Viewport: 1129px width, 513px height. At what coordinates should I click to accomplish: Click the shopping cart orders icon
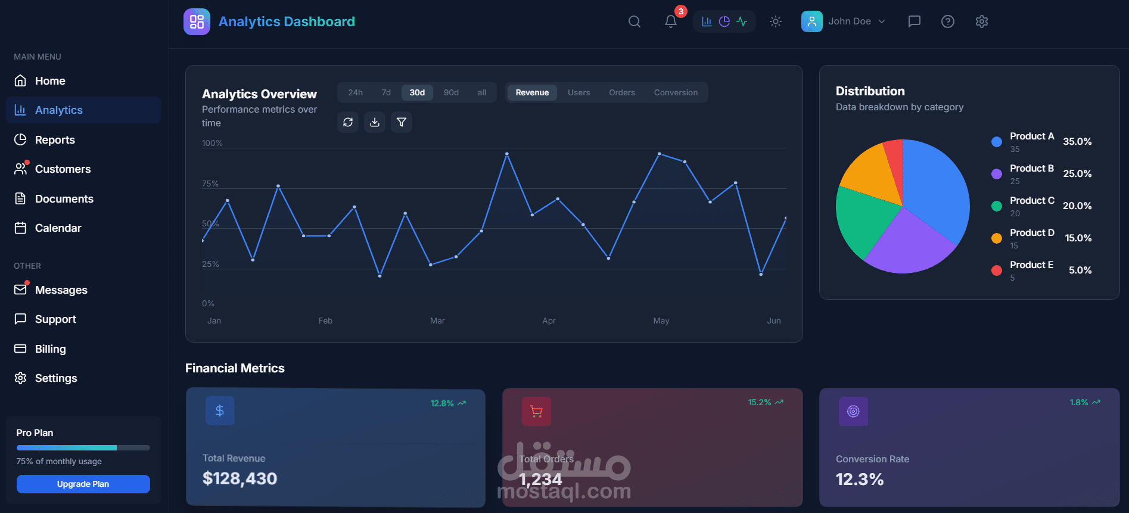536,411
